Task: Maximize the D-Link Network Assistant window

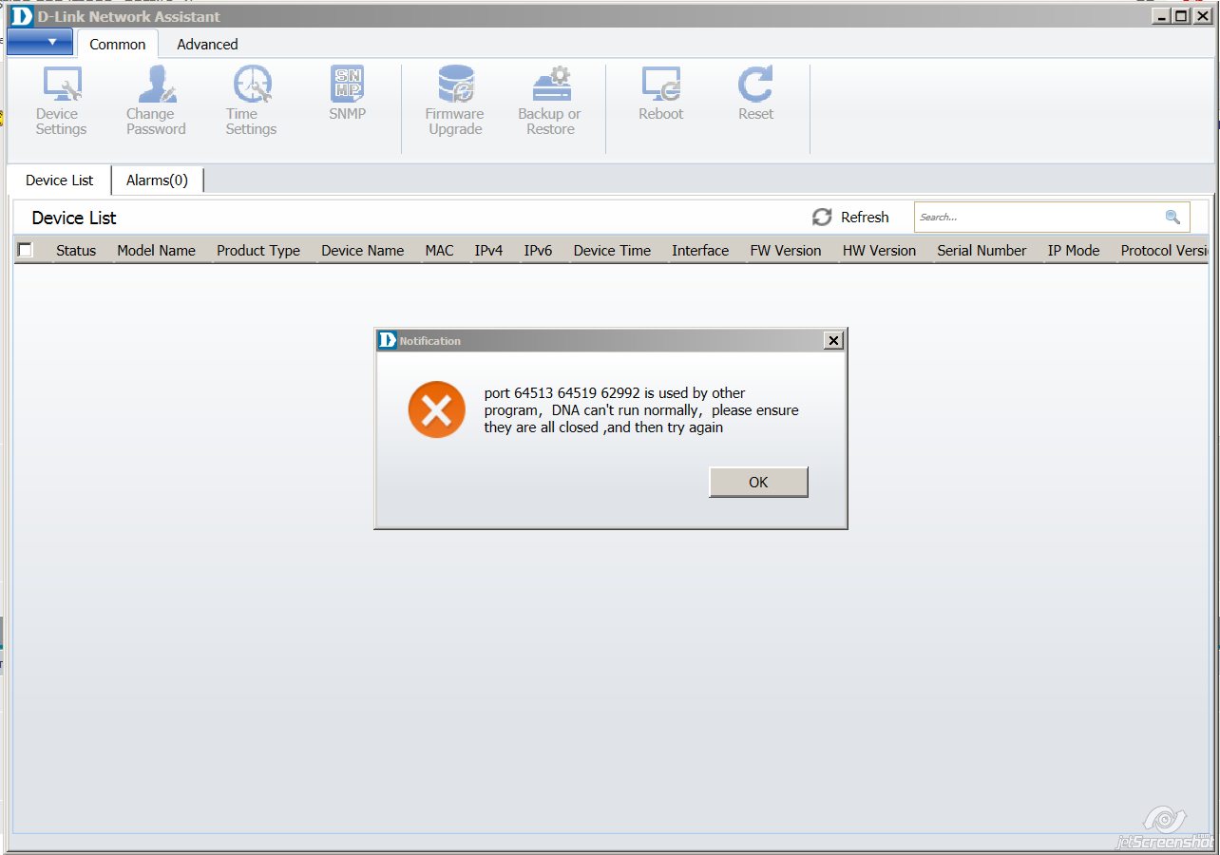Action: pyautogui.click(x=1181, y=16)
